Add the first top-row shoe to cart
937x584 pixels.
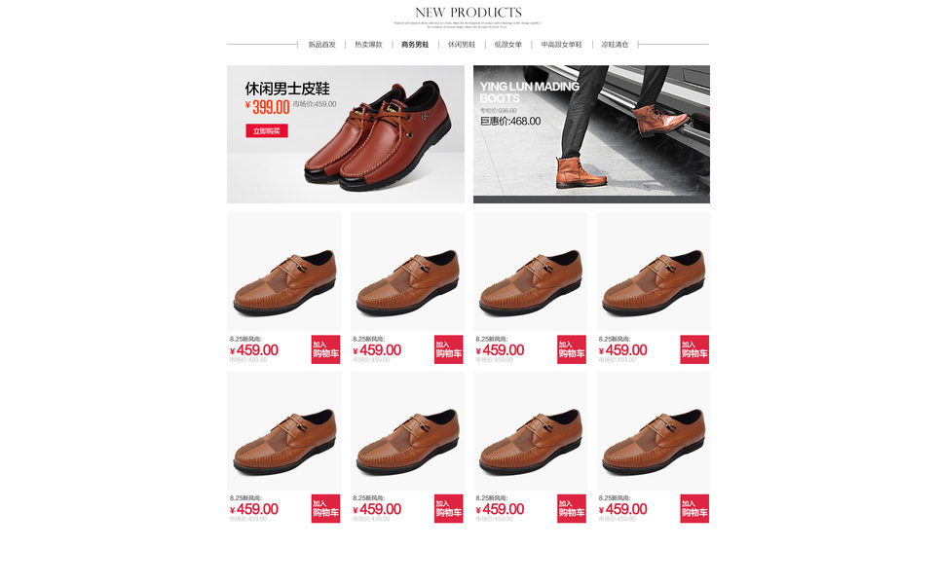tap(325, 349)
